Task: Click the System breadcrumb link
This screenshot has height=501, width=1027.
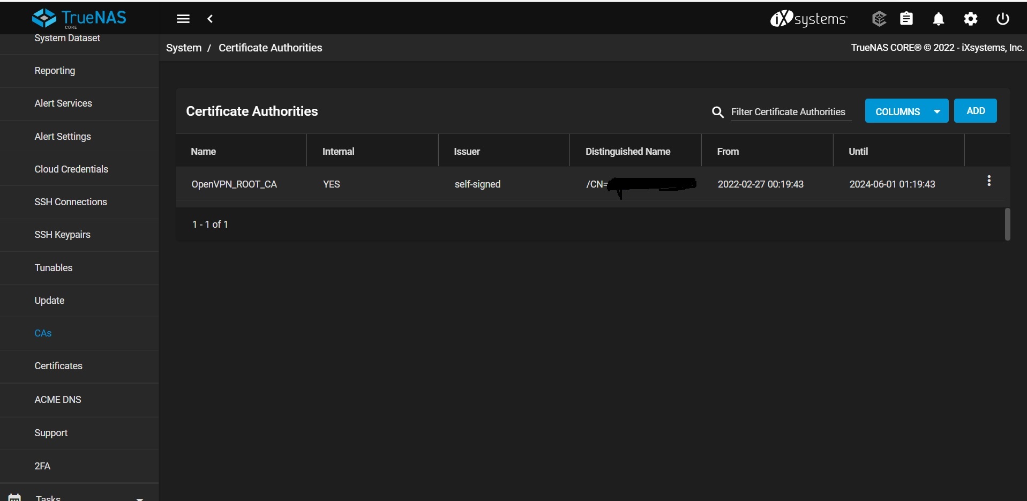Action: [x=184, y=48]
